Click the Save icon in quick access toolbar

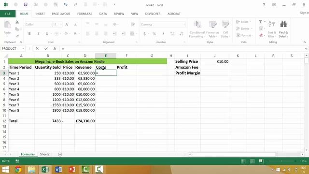pyautogui.click(x=26, y=4)
